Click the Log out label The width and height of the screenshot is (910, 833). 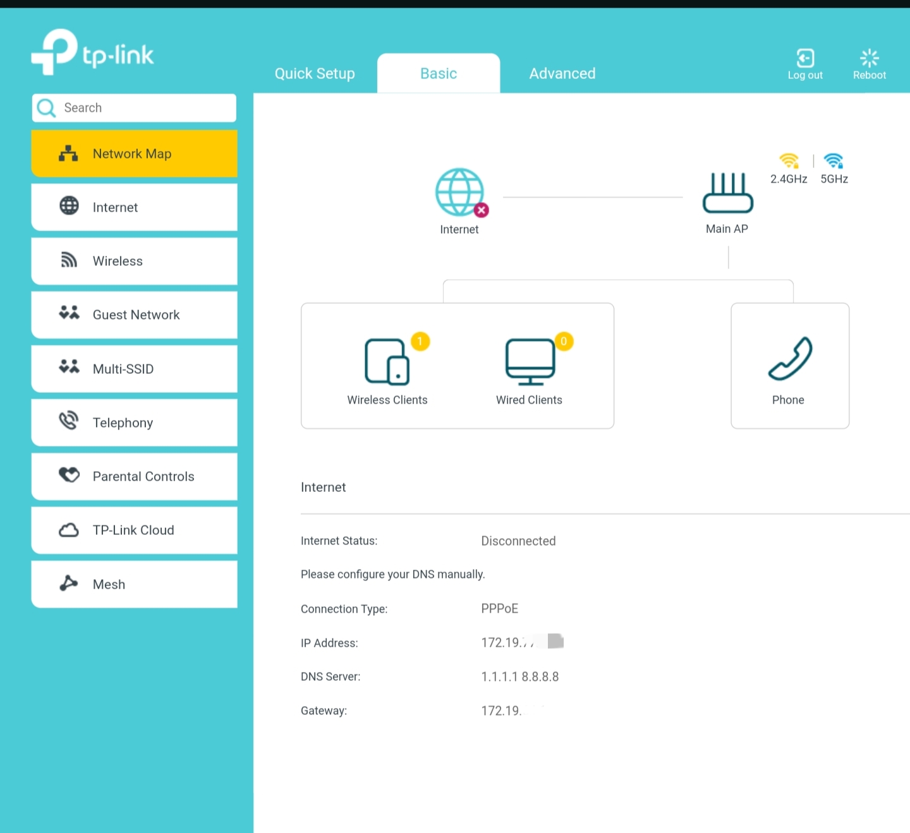click(805, 75)
